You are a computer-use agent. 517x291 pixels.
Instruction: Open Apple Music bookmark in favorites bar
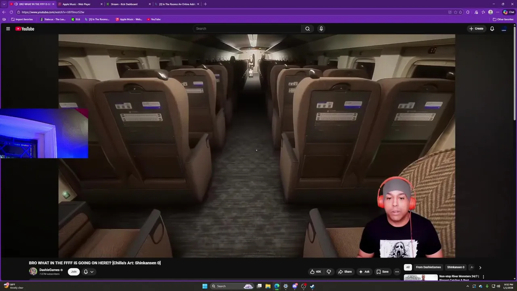pyautogui.click(x=129, y=19)
